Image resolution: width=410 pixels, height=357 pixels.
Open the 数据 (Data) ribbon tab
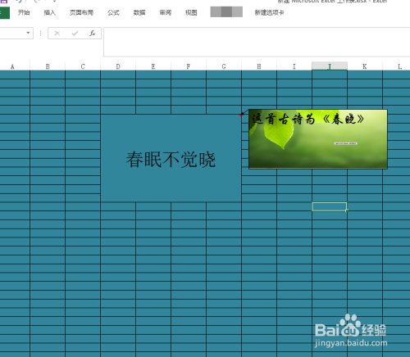tap(139, 12)
